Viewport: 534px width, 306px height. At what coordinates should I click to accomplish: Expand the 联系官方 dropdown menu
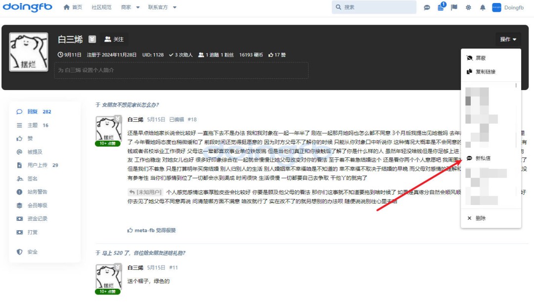coord(162,7)
